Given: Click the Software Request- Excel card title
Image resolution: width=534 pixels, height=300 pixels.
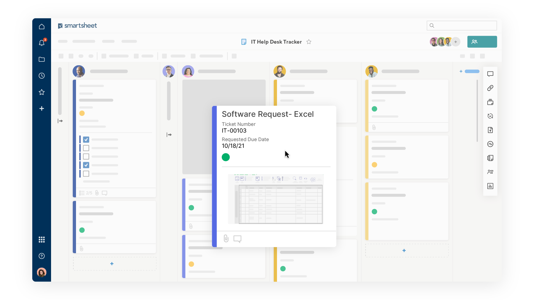Looking at the screenshot, I should pyautogui.click(x=268, y=114).
